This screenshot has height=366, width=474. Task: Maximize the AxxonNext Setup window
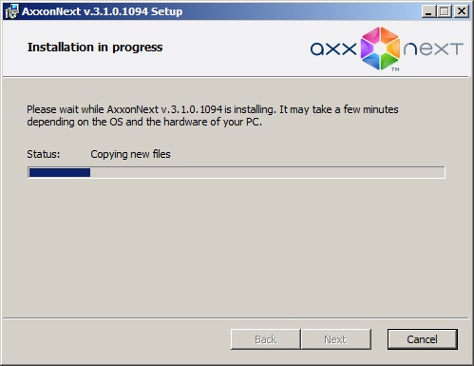[445, 11]
